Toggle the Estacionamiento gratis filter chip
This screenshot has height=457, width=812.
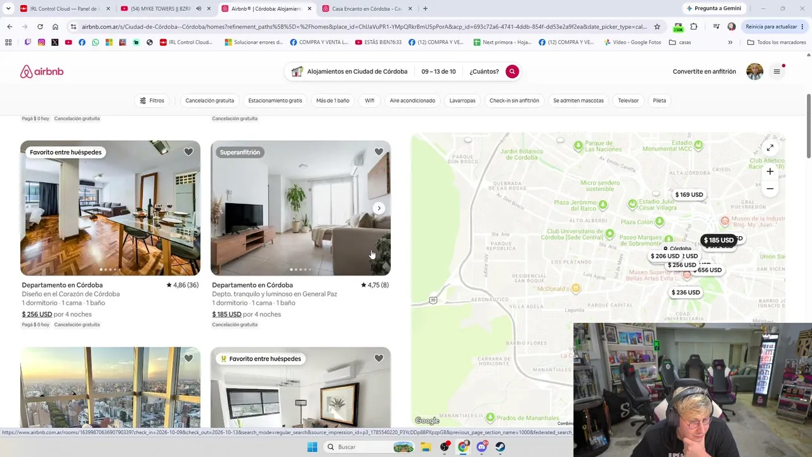coord(275,100)
